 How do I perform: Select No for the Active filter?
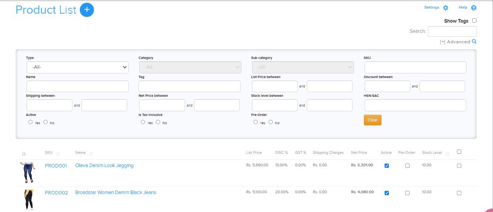pos(45,122)
